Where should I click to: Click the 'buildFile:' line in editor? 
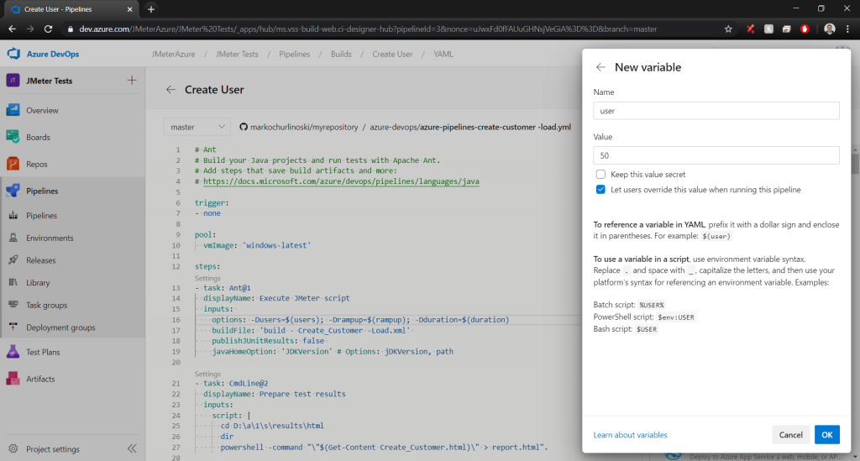click(312, 331)
